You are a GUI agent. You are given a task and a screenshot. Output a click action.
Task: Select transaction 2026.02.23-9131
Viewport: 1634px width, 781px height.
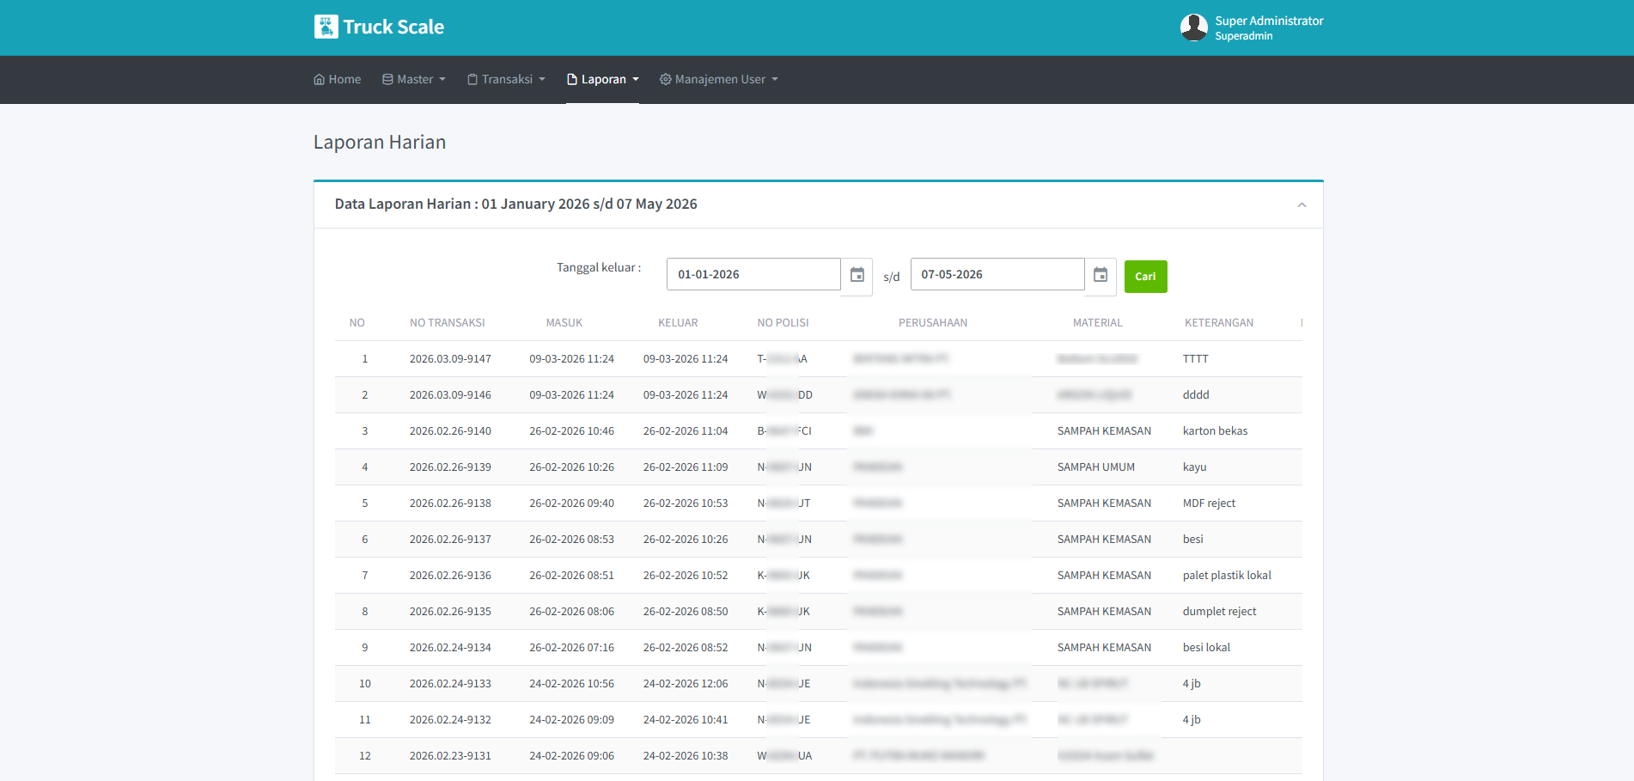[450, 756]
